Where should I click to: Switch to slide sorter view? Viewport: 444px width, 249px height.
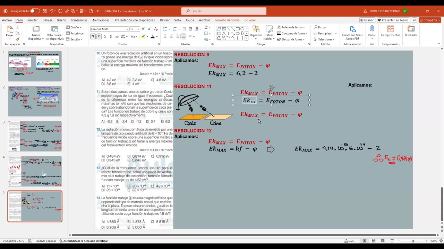pyautogui.click(x=374, y=241)
